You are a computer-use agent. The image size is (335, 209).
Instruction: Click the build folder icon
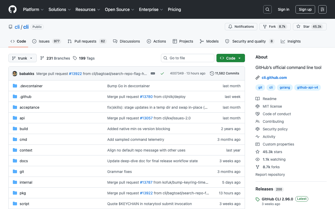pyautogui.click(x=15, y=129)
